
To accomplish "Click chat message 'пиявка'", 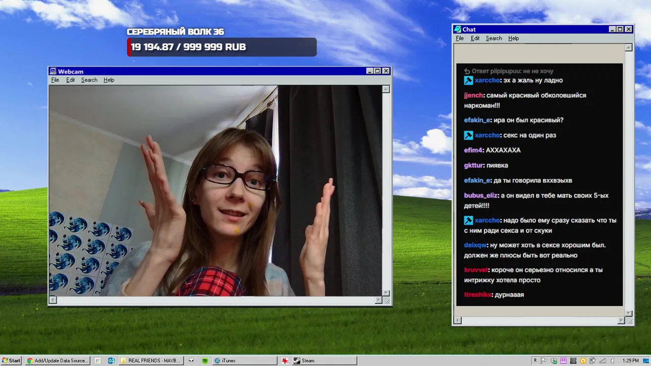I will (497, 165).
